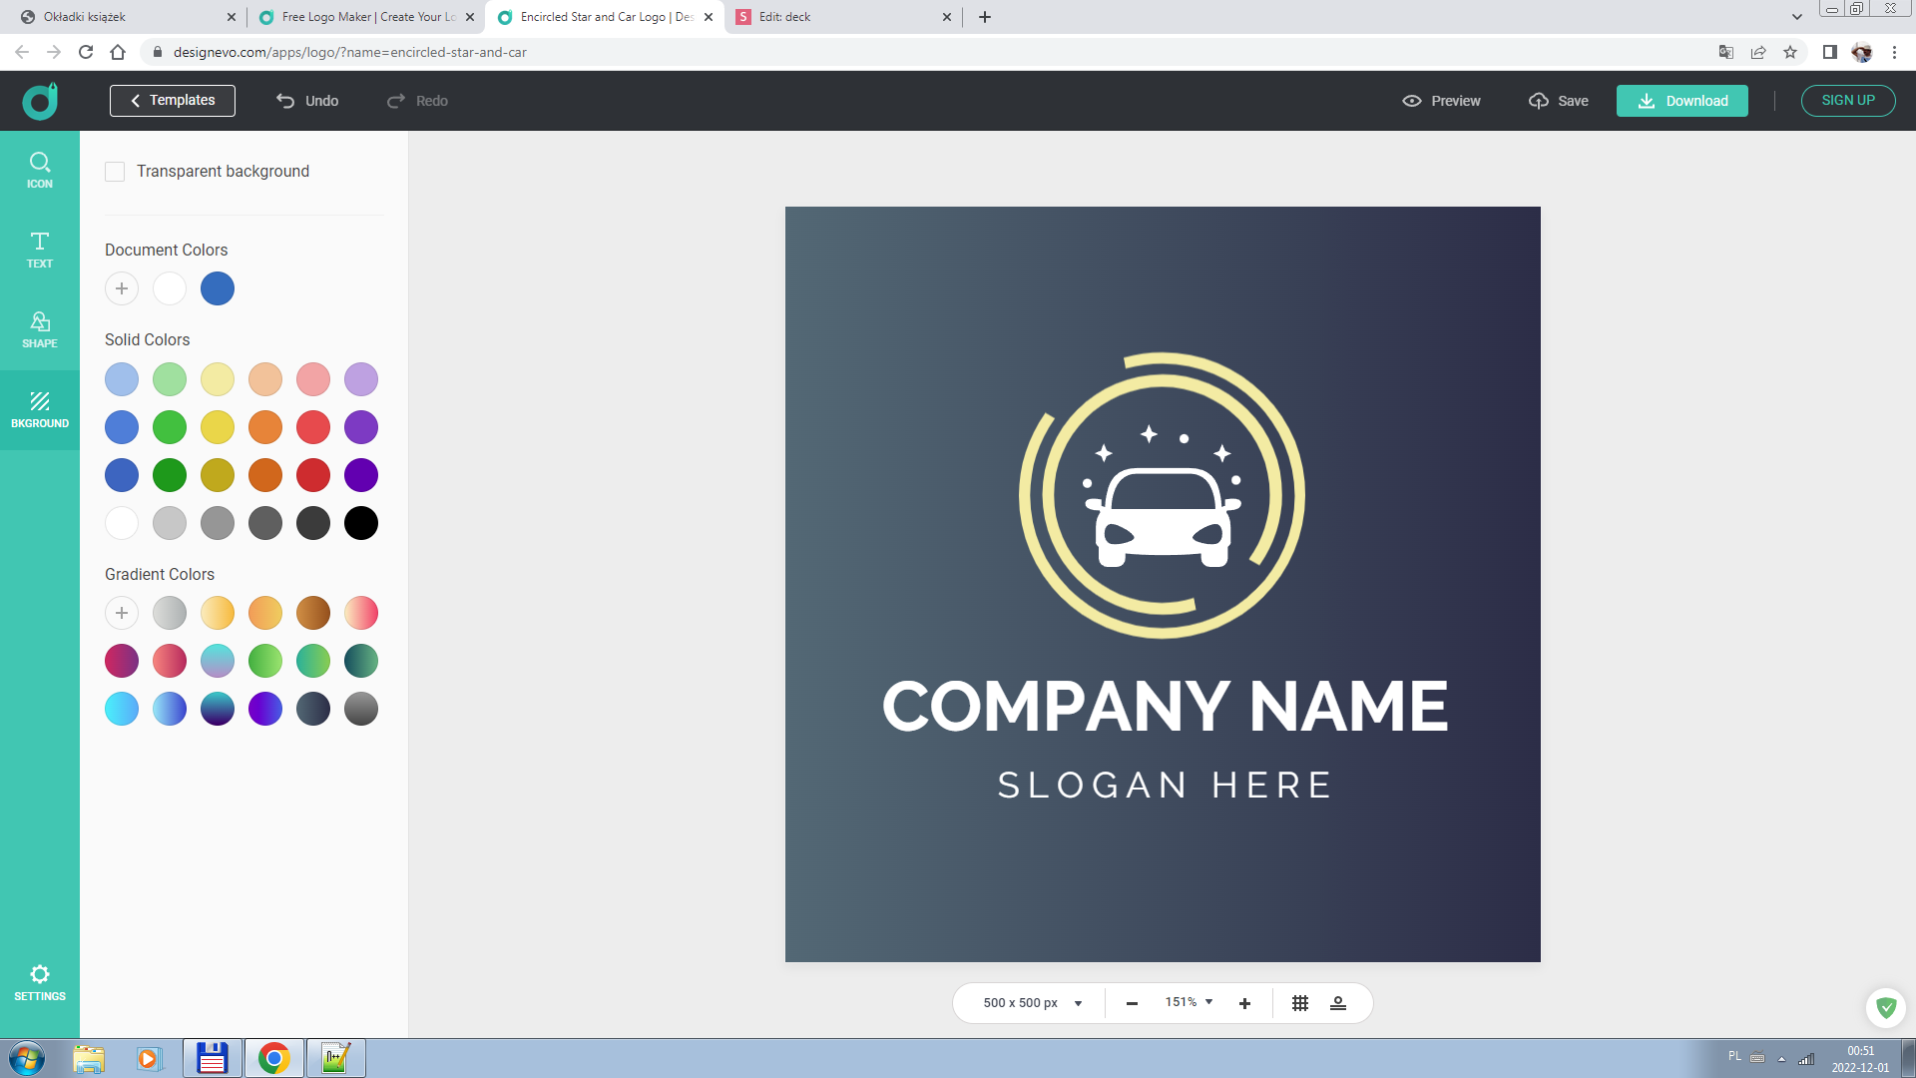Zoom in with the plus icon
1916x1078 pixels.
pos(1244,1003)
